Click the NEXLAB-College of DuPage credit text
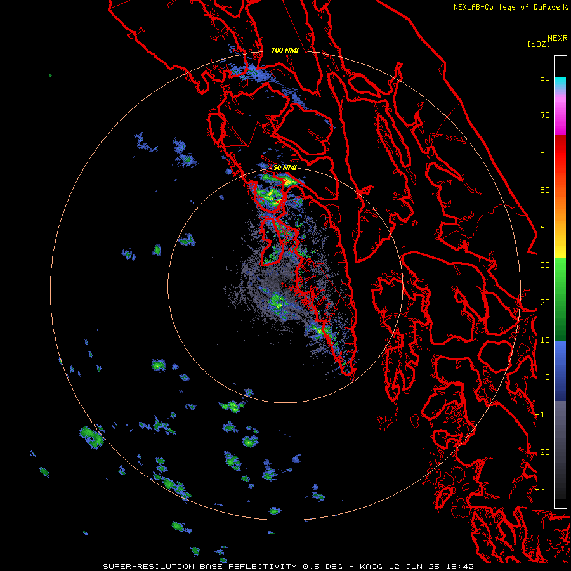 508,7
